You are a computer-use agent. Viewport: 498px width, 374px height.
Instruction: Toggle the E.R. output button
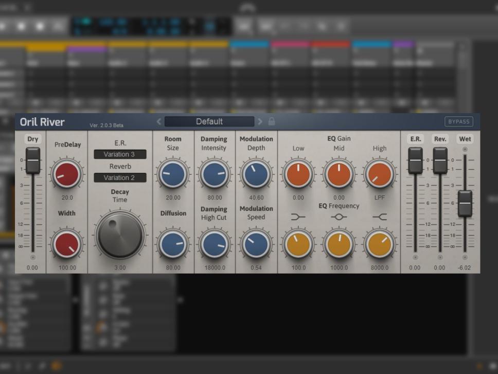pos(415,139)
